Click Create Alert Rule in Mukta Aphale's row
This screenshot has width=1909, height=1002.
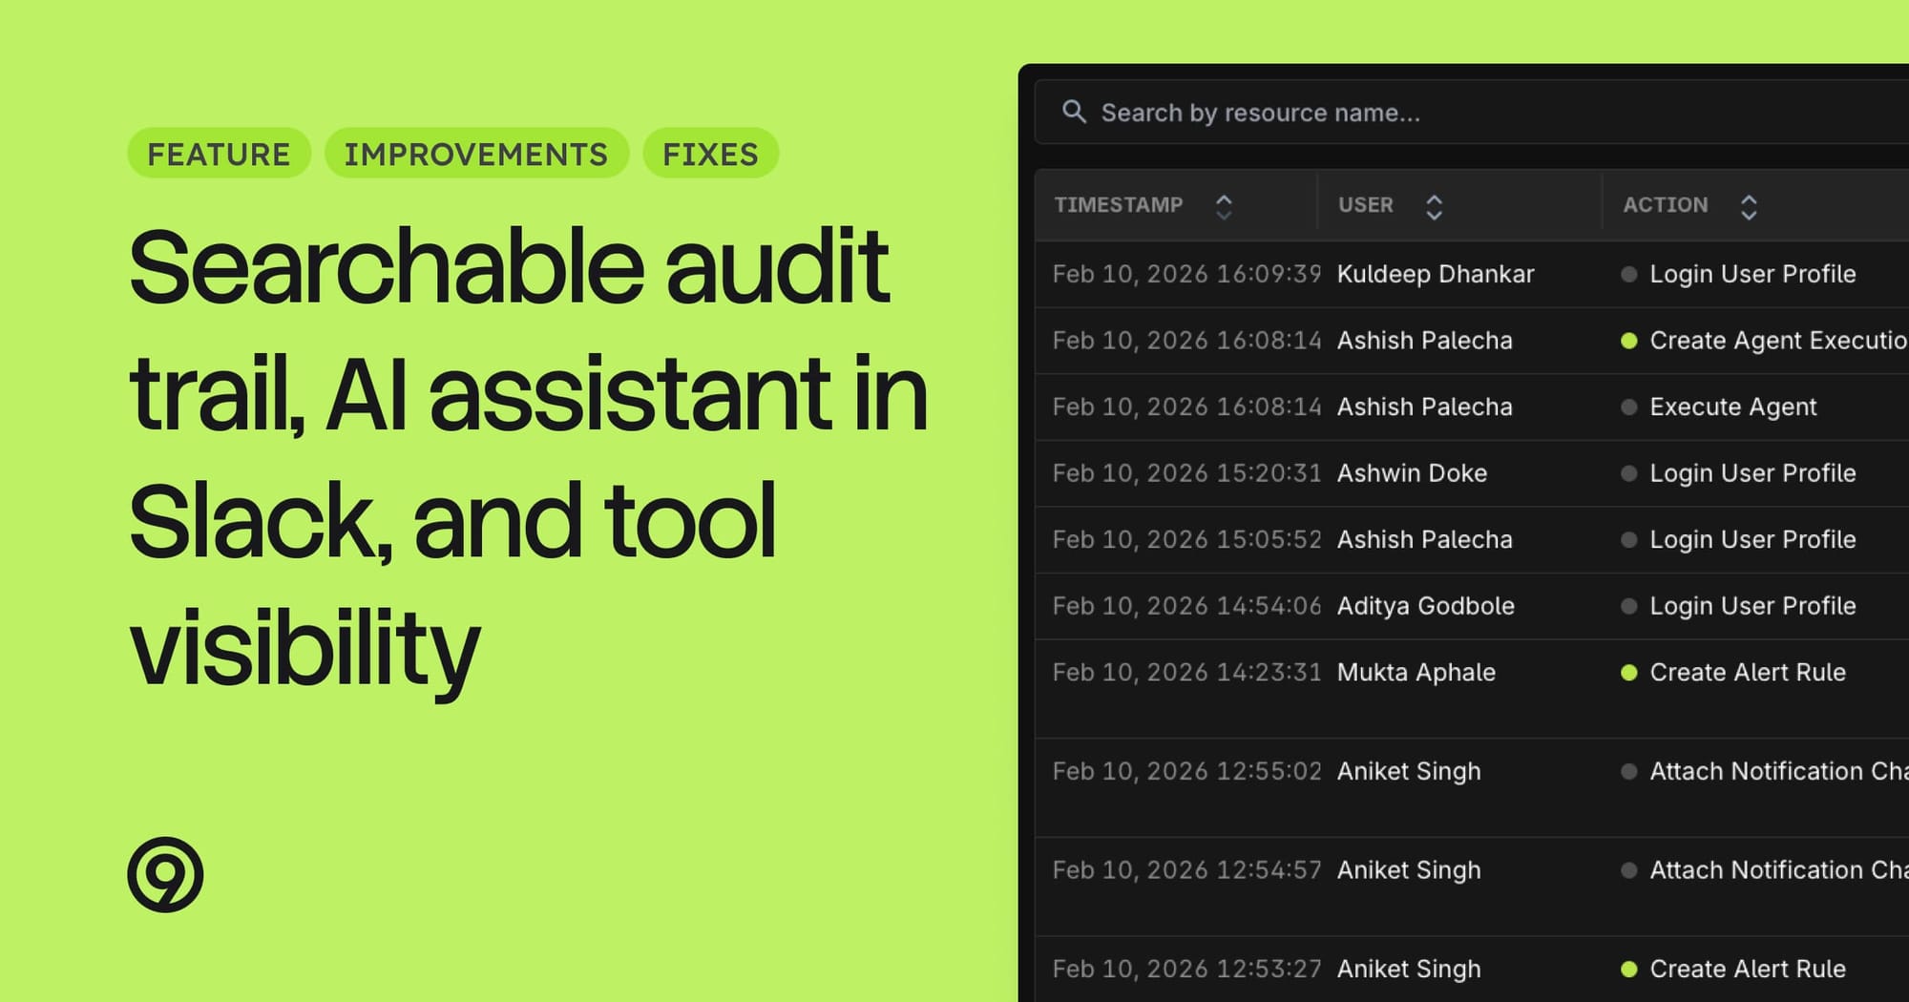(x=1748, y=672)
